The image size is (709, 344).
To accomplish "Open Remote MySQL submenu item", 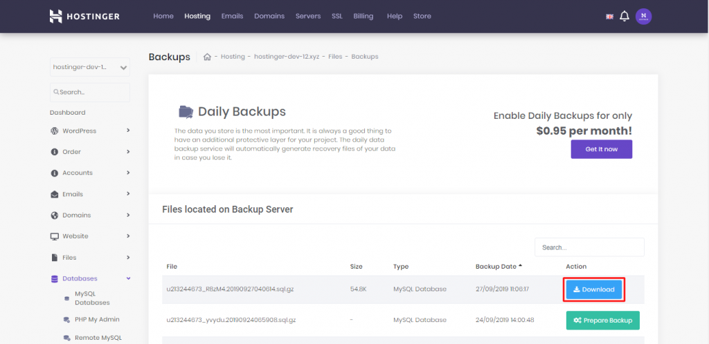I will point(98,337).
